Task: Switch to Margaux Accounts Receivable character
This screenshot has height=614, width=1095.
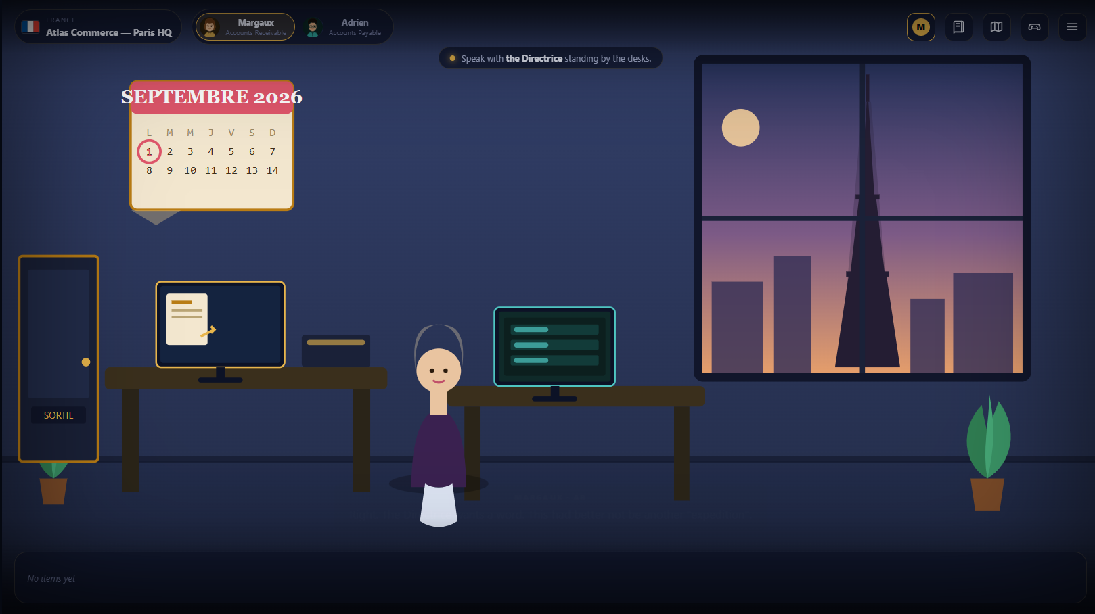Action: point(246,27)
